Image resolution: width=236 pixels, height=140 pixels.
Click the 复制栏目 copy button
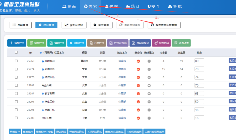pyautogui.click(x=36, y=43)
